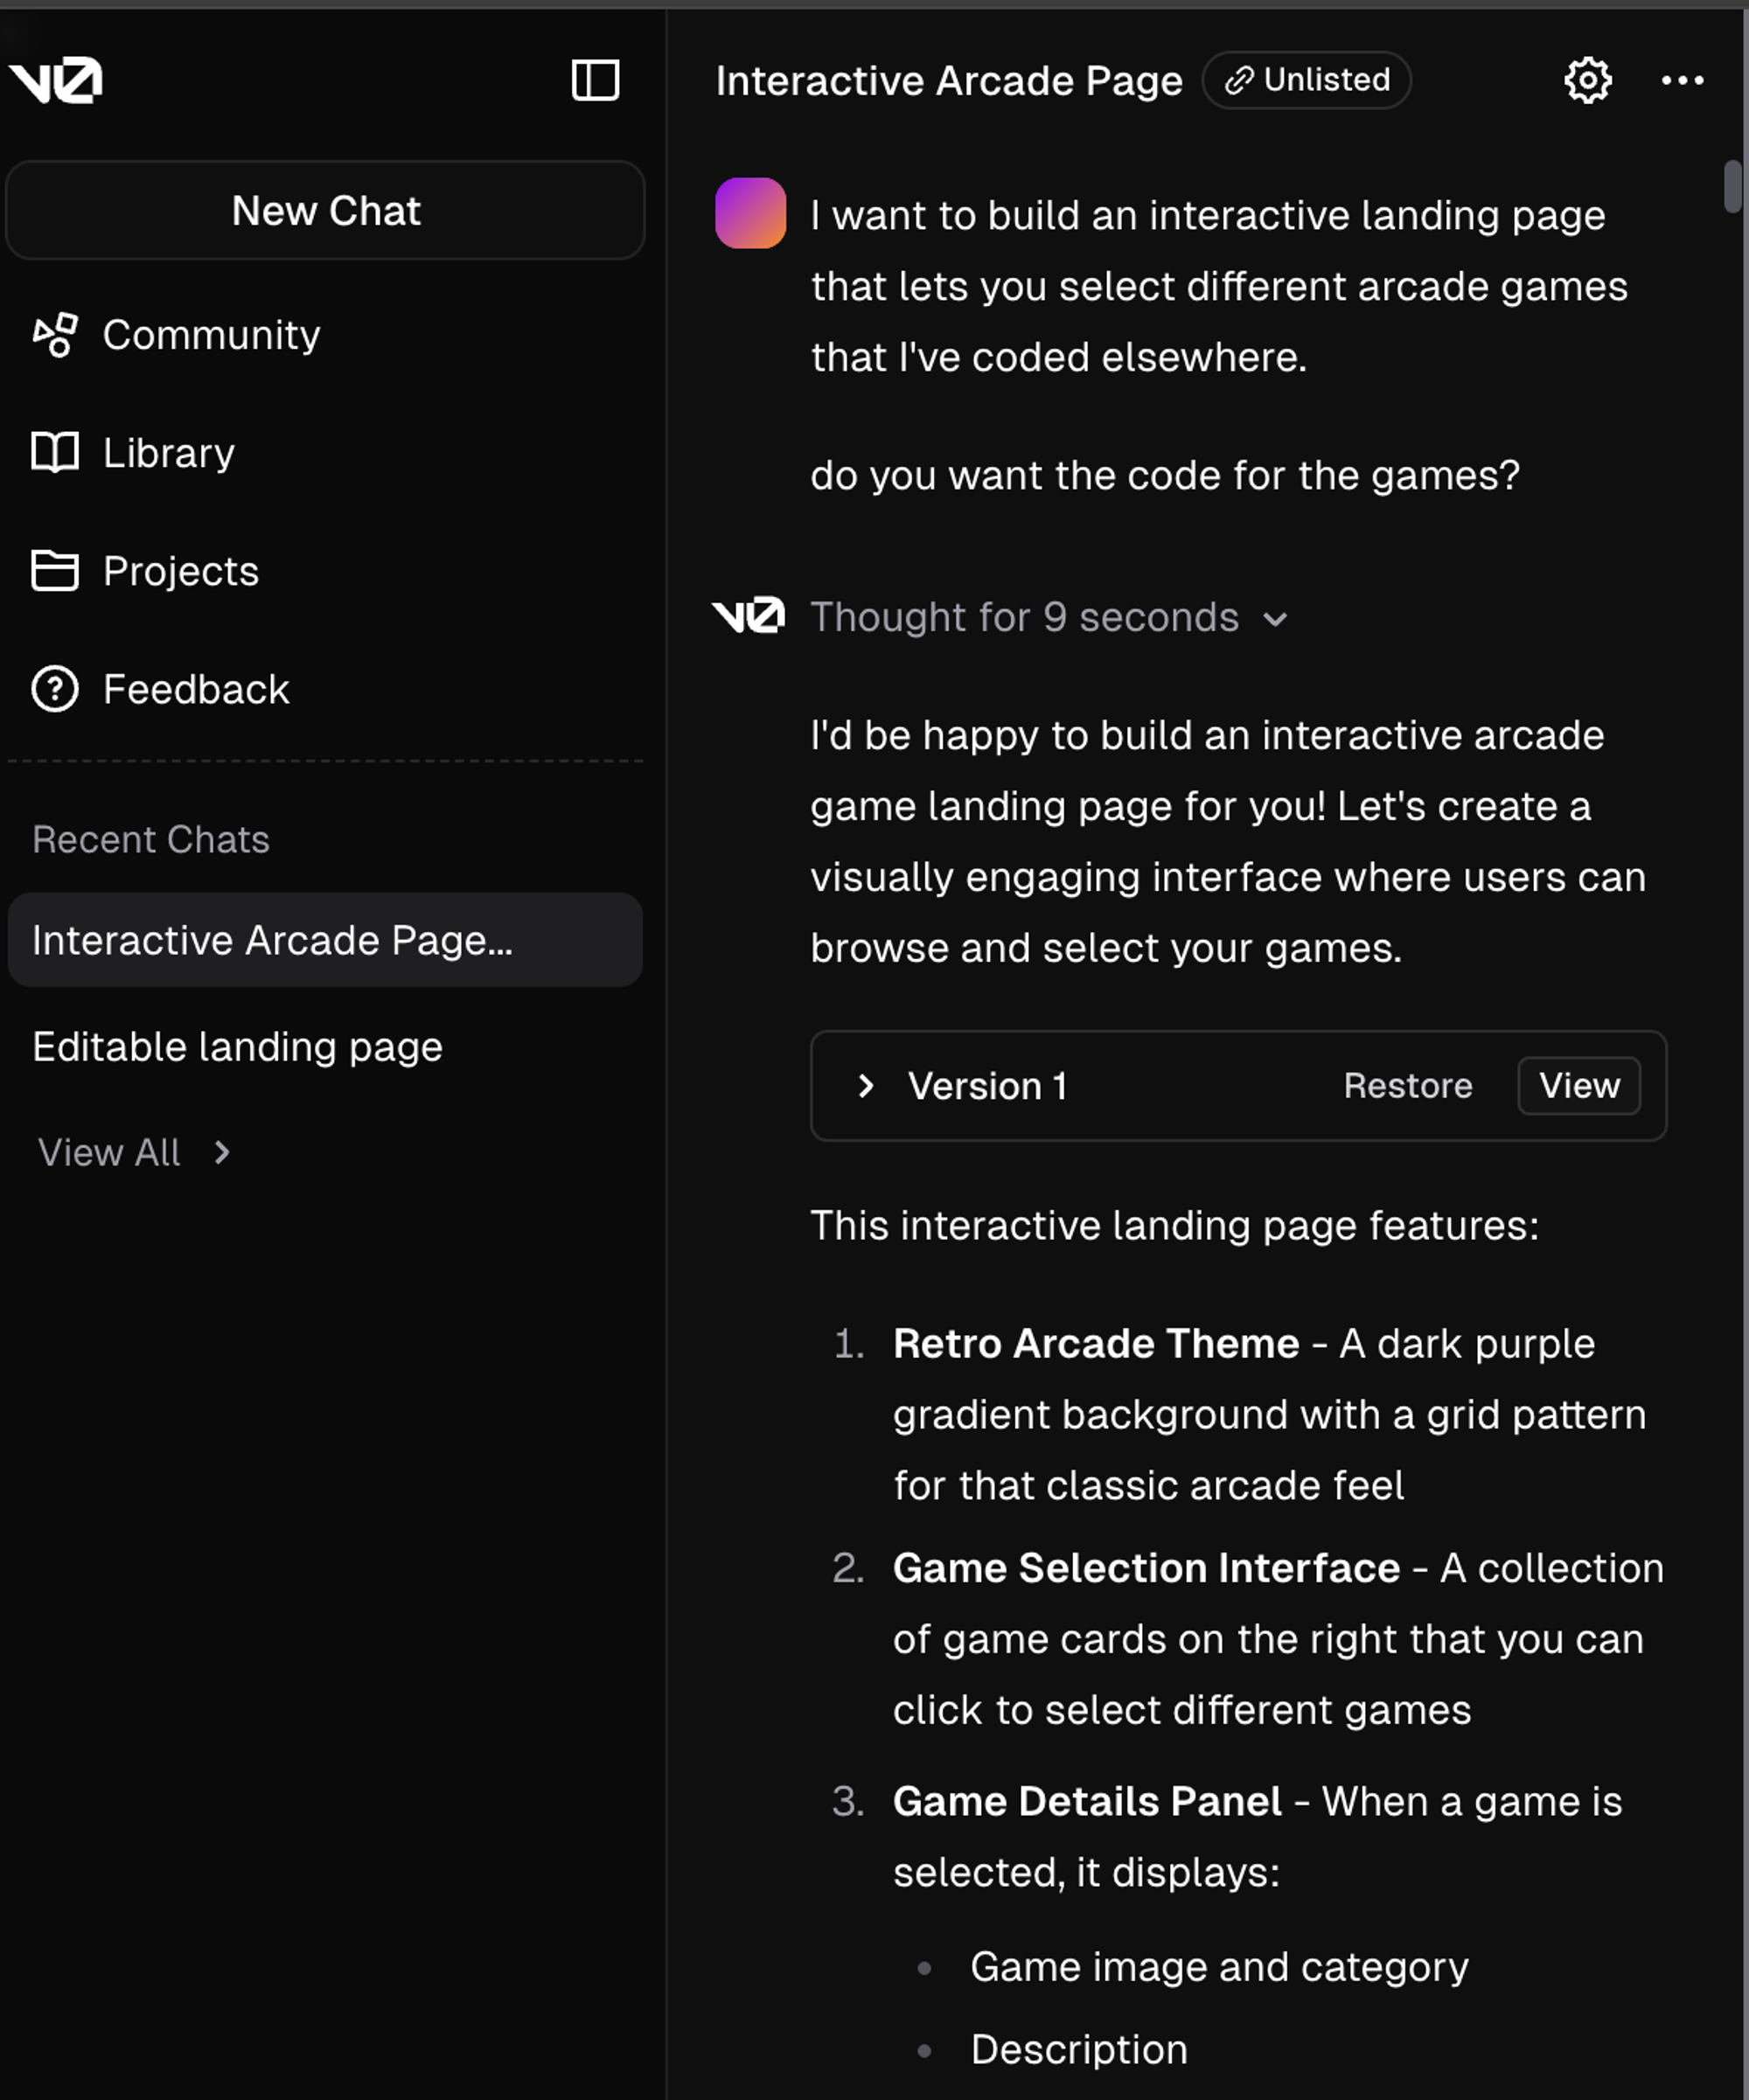Click the chat vertical scrollbar
This screenshot has width=1749, height=2100.
click(1732, 187)
